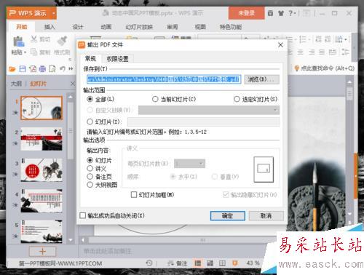Click the add new slide plus button
The width and height of the screenshot is (364, 275).
point(42,251)
